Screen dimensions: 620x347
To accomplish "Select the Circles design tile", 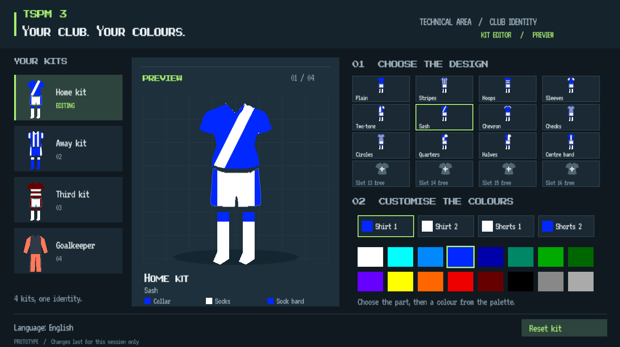I will coord(381,145).
